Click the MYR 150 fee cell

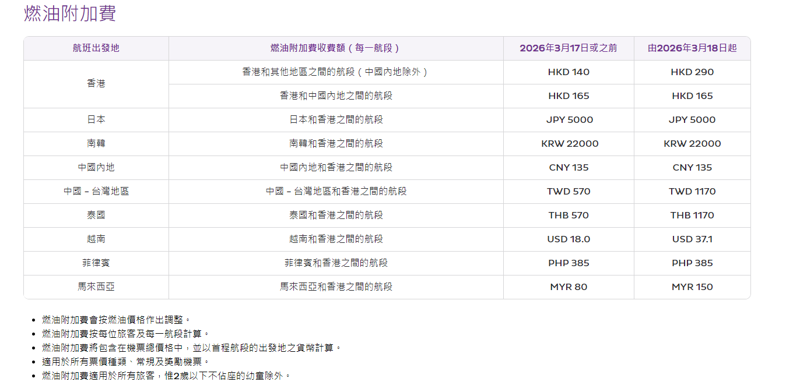tap(692, 287)
